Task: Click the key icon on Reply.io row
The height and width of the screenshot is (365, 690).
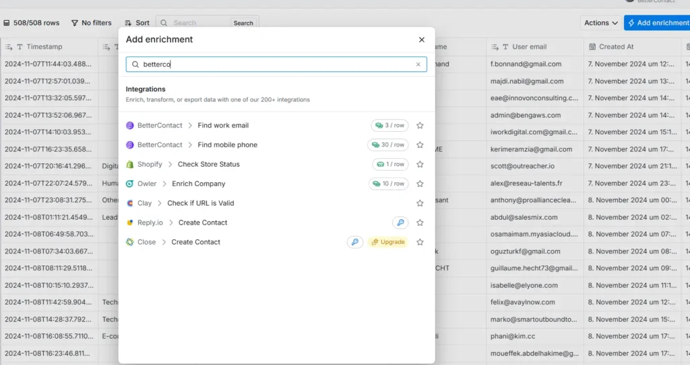Action: [x=400, y=222]
